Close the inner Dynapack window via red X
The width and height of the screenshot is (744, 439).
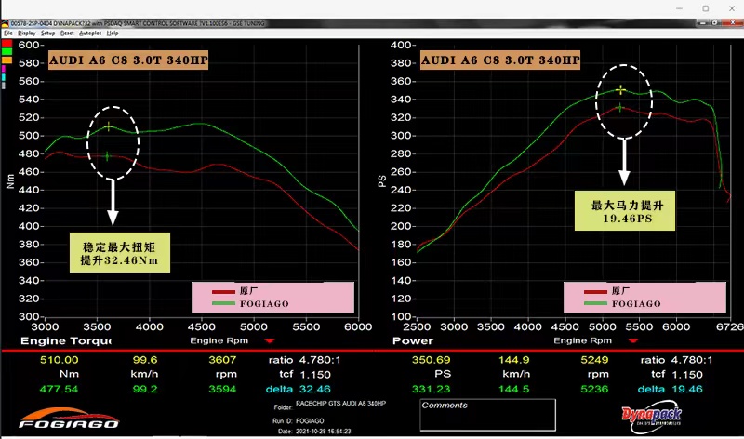click(732, 22)
